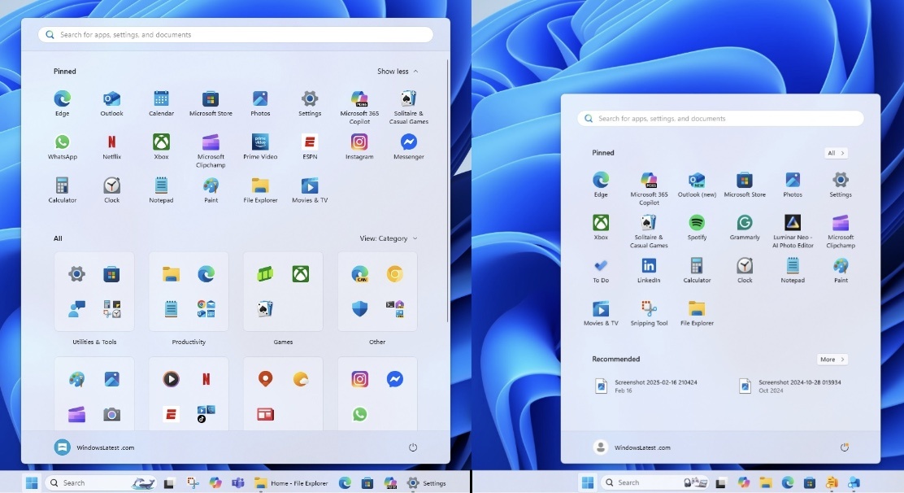Collapse pinned apps with Show less
Viewport: 904px width, 493px height.
click(398, 72)
